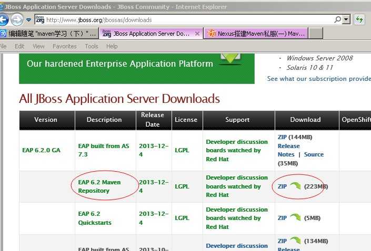Click the Version column header
Image resolution: width=371 pixels, height=251 pixels.
[x=47, y=120]
